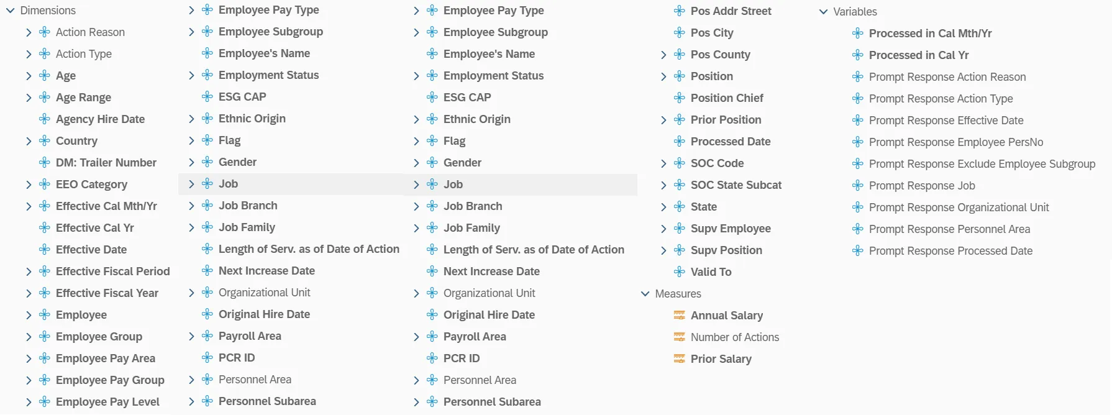
Task: Select Prompt Response Organizational Unit variable
Action: (x=959, y=207)
